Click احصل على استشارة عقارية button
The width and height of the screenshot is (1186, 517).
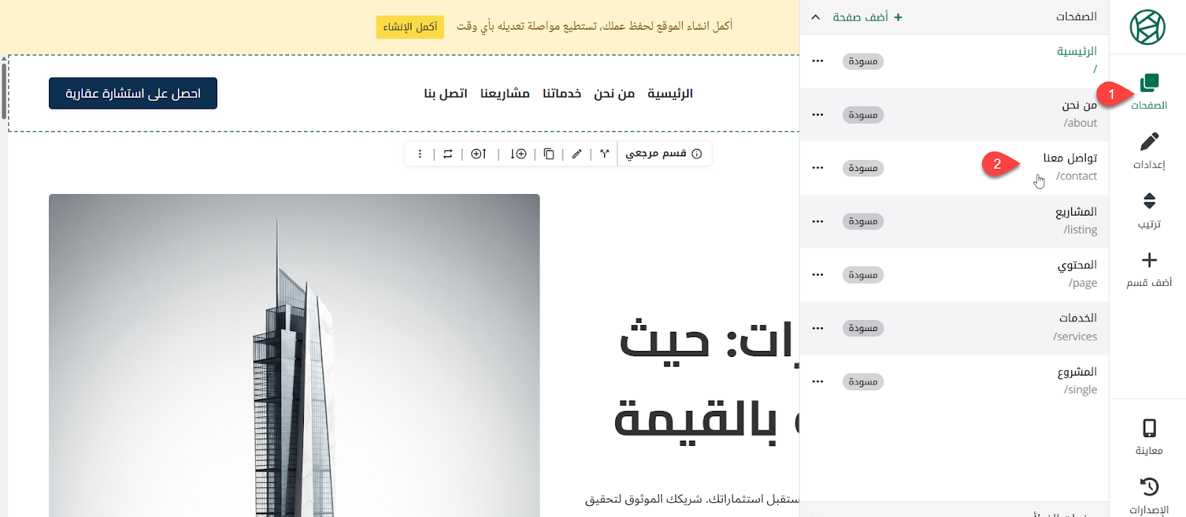(133, 93)
